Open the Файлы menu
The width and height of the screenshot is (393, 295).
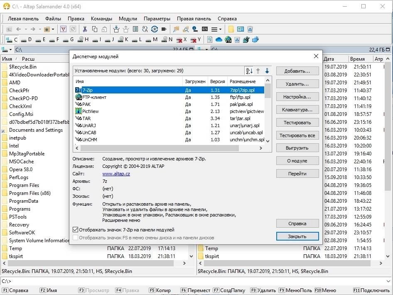(53, 19)
